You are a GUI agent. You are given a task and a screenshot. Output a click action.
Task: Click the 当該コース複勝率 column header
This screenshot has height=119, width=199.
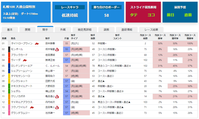[x=190, y=37]
